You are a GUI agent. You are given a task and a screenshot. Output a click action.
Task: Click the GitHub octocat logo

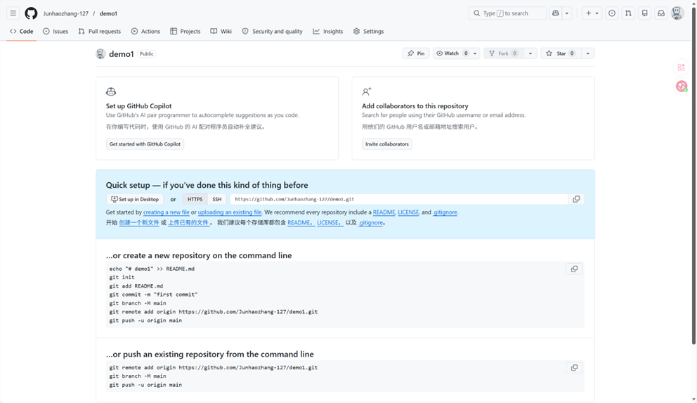31,13
